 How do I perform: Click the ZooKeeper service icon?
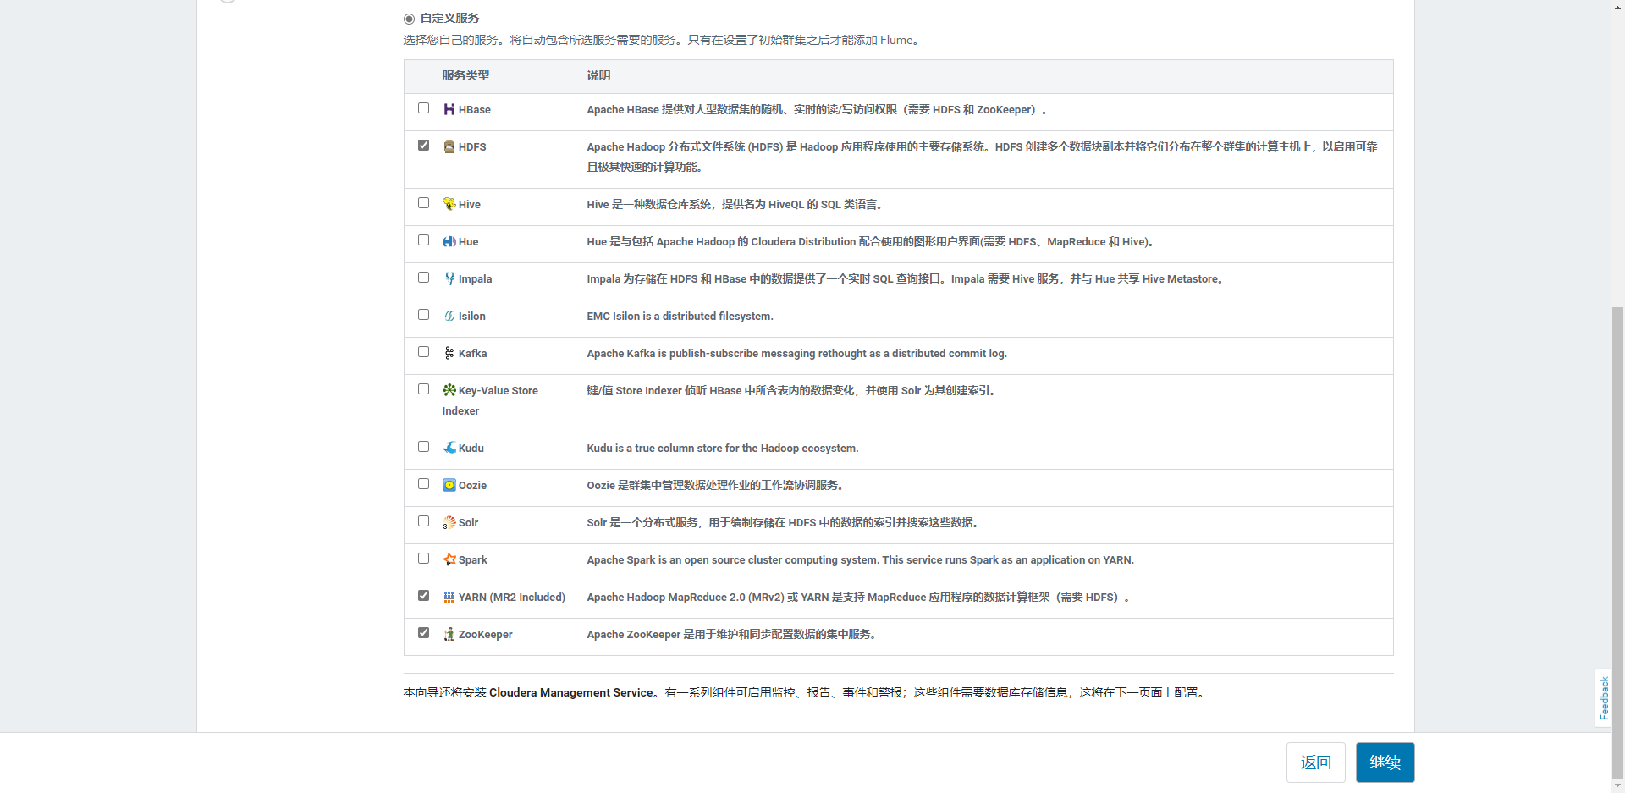tap(449, 634)
